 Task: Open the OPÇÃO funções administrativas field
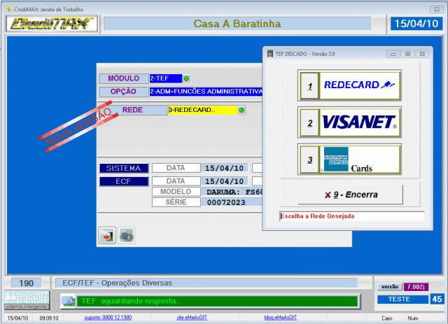pyautogui.click(x=205, y=92)
